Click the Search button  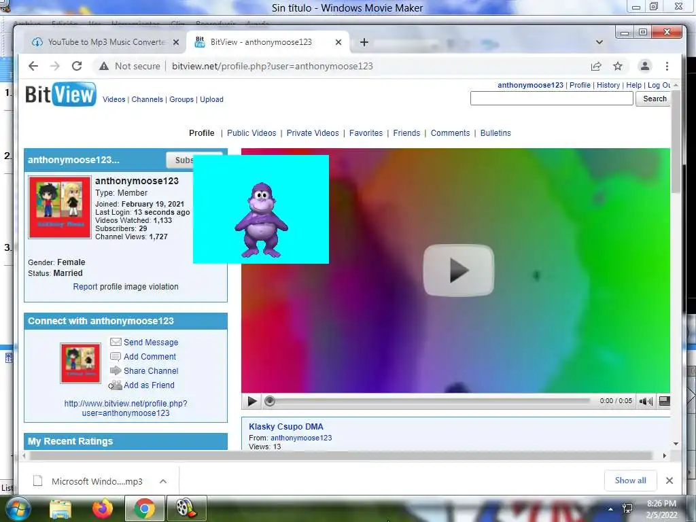point(655,99)
